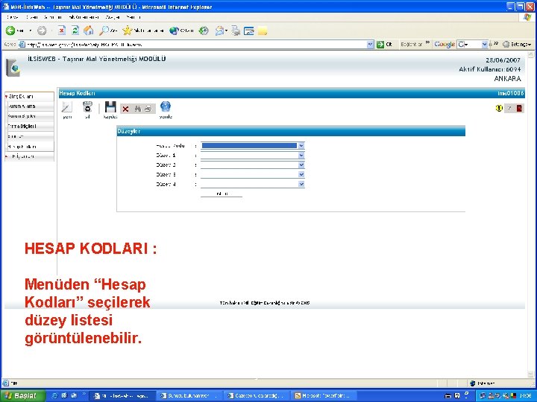
Task: Select first sidebar item under Giriş Ekranı
Action: 30,106
